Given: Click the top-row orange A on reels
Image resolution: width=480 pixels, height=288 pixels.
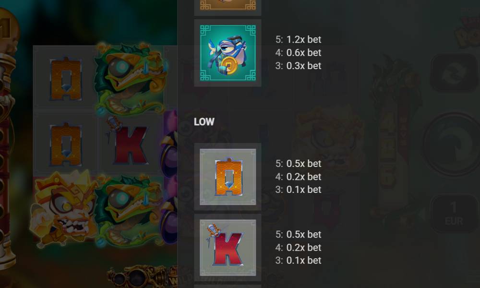Looking at the screenshot, I should [x=66, y=79].
